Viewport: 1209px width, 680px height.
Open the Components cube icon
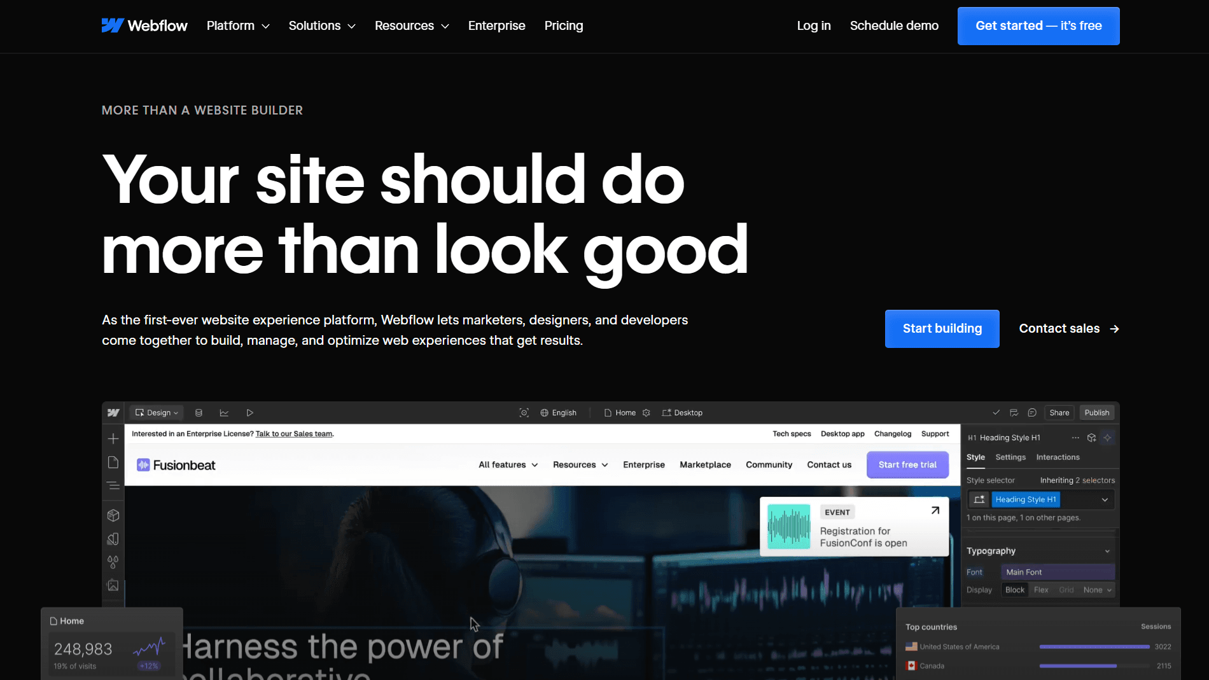point(113,515)
